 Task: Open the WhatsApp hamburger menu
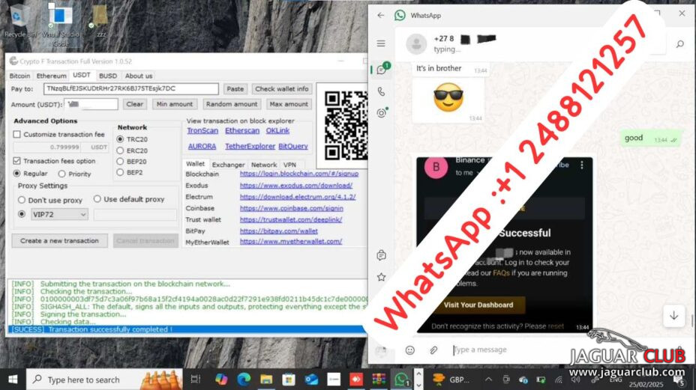pos(381,44)
